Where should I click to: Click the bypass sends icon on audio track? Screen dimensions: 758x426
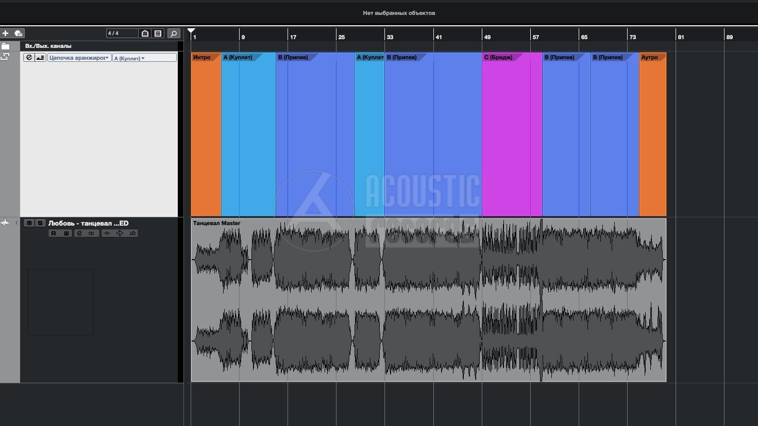click(132, 233)
